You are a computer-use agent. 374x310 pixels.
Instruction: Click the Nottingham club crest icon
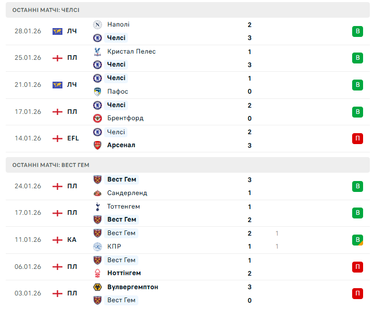pyautogui.click(x=97, y=273)
